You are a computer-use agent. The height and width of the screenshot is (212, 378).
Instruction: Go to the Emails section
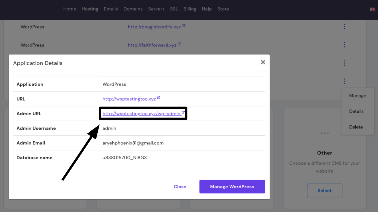111,9
